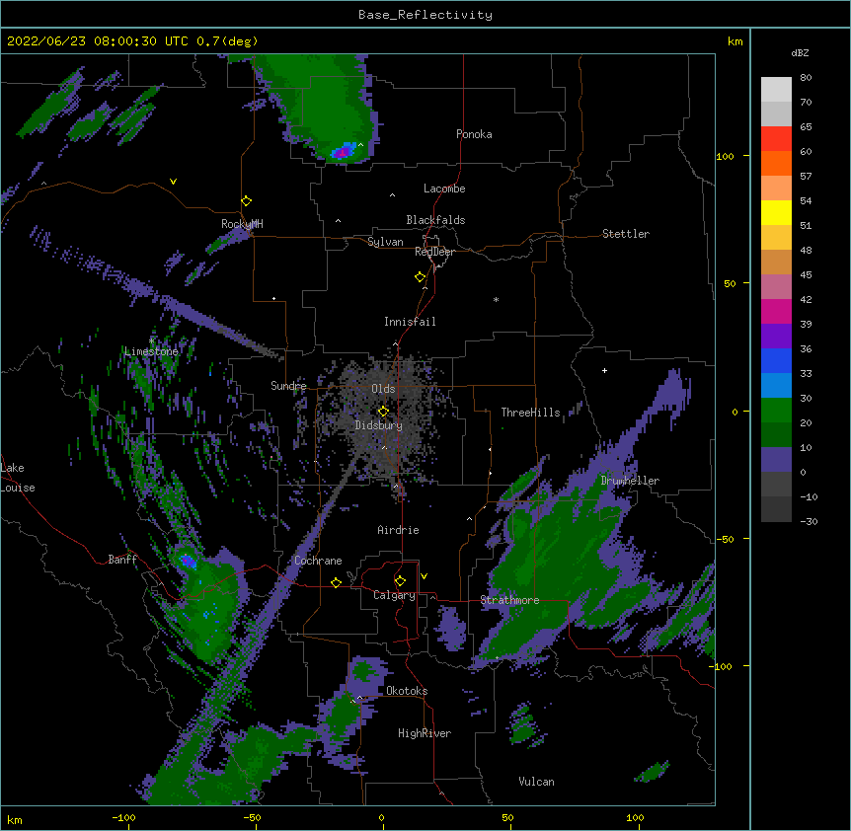Pick the red 60-65 dBZ legend swatch
The image size is (851, 831).
click(776, 138)
